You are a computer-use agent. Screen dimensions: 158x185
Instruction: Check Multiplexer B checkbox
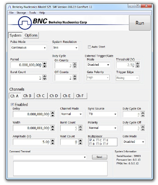point(91,144)
